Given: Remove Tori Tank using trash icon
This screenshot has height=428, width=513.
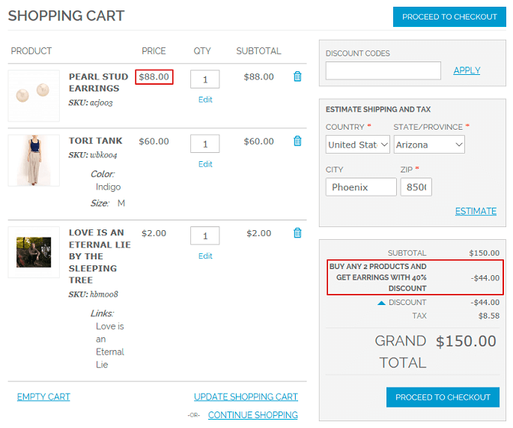Looking at the screenshot, I should click(x=297, y=141).
